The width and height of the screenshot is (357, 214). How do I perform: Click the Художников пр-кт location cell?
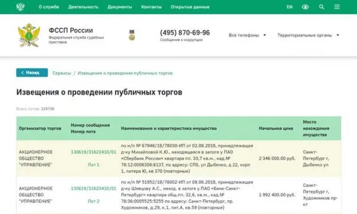point(320,195)
